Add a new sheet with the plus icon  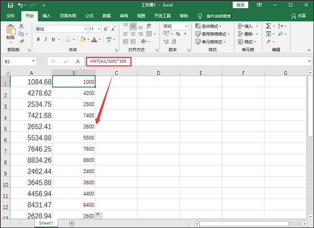click(x=72, y=224)
